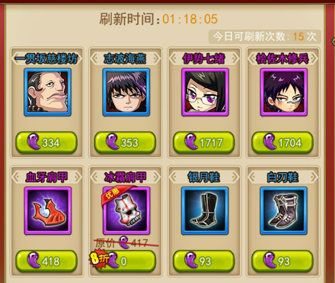Select the 银月鞋 boots icon

205,210
